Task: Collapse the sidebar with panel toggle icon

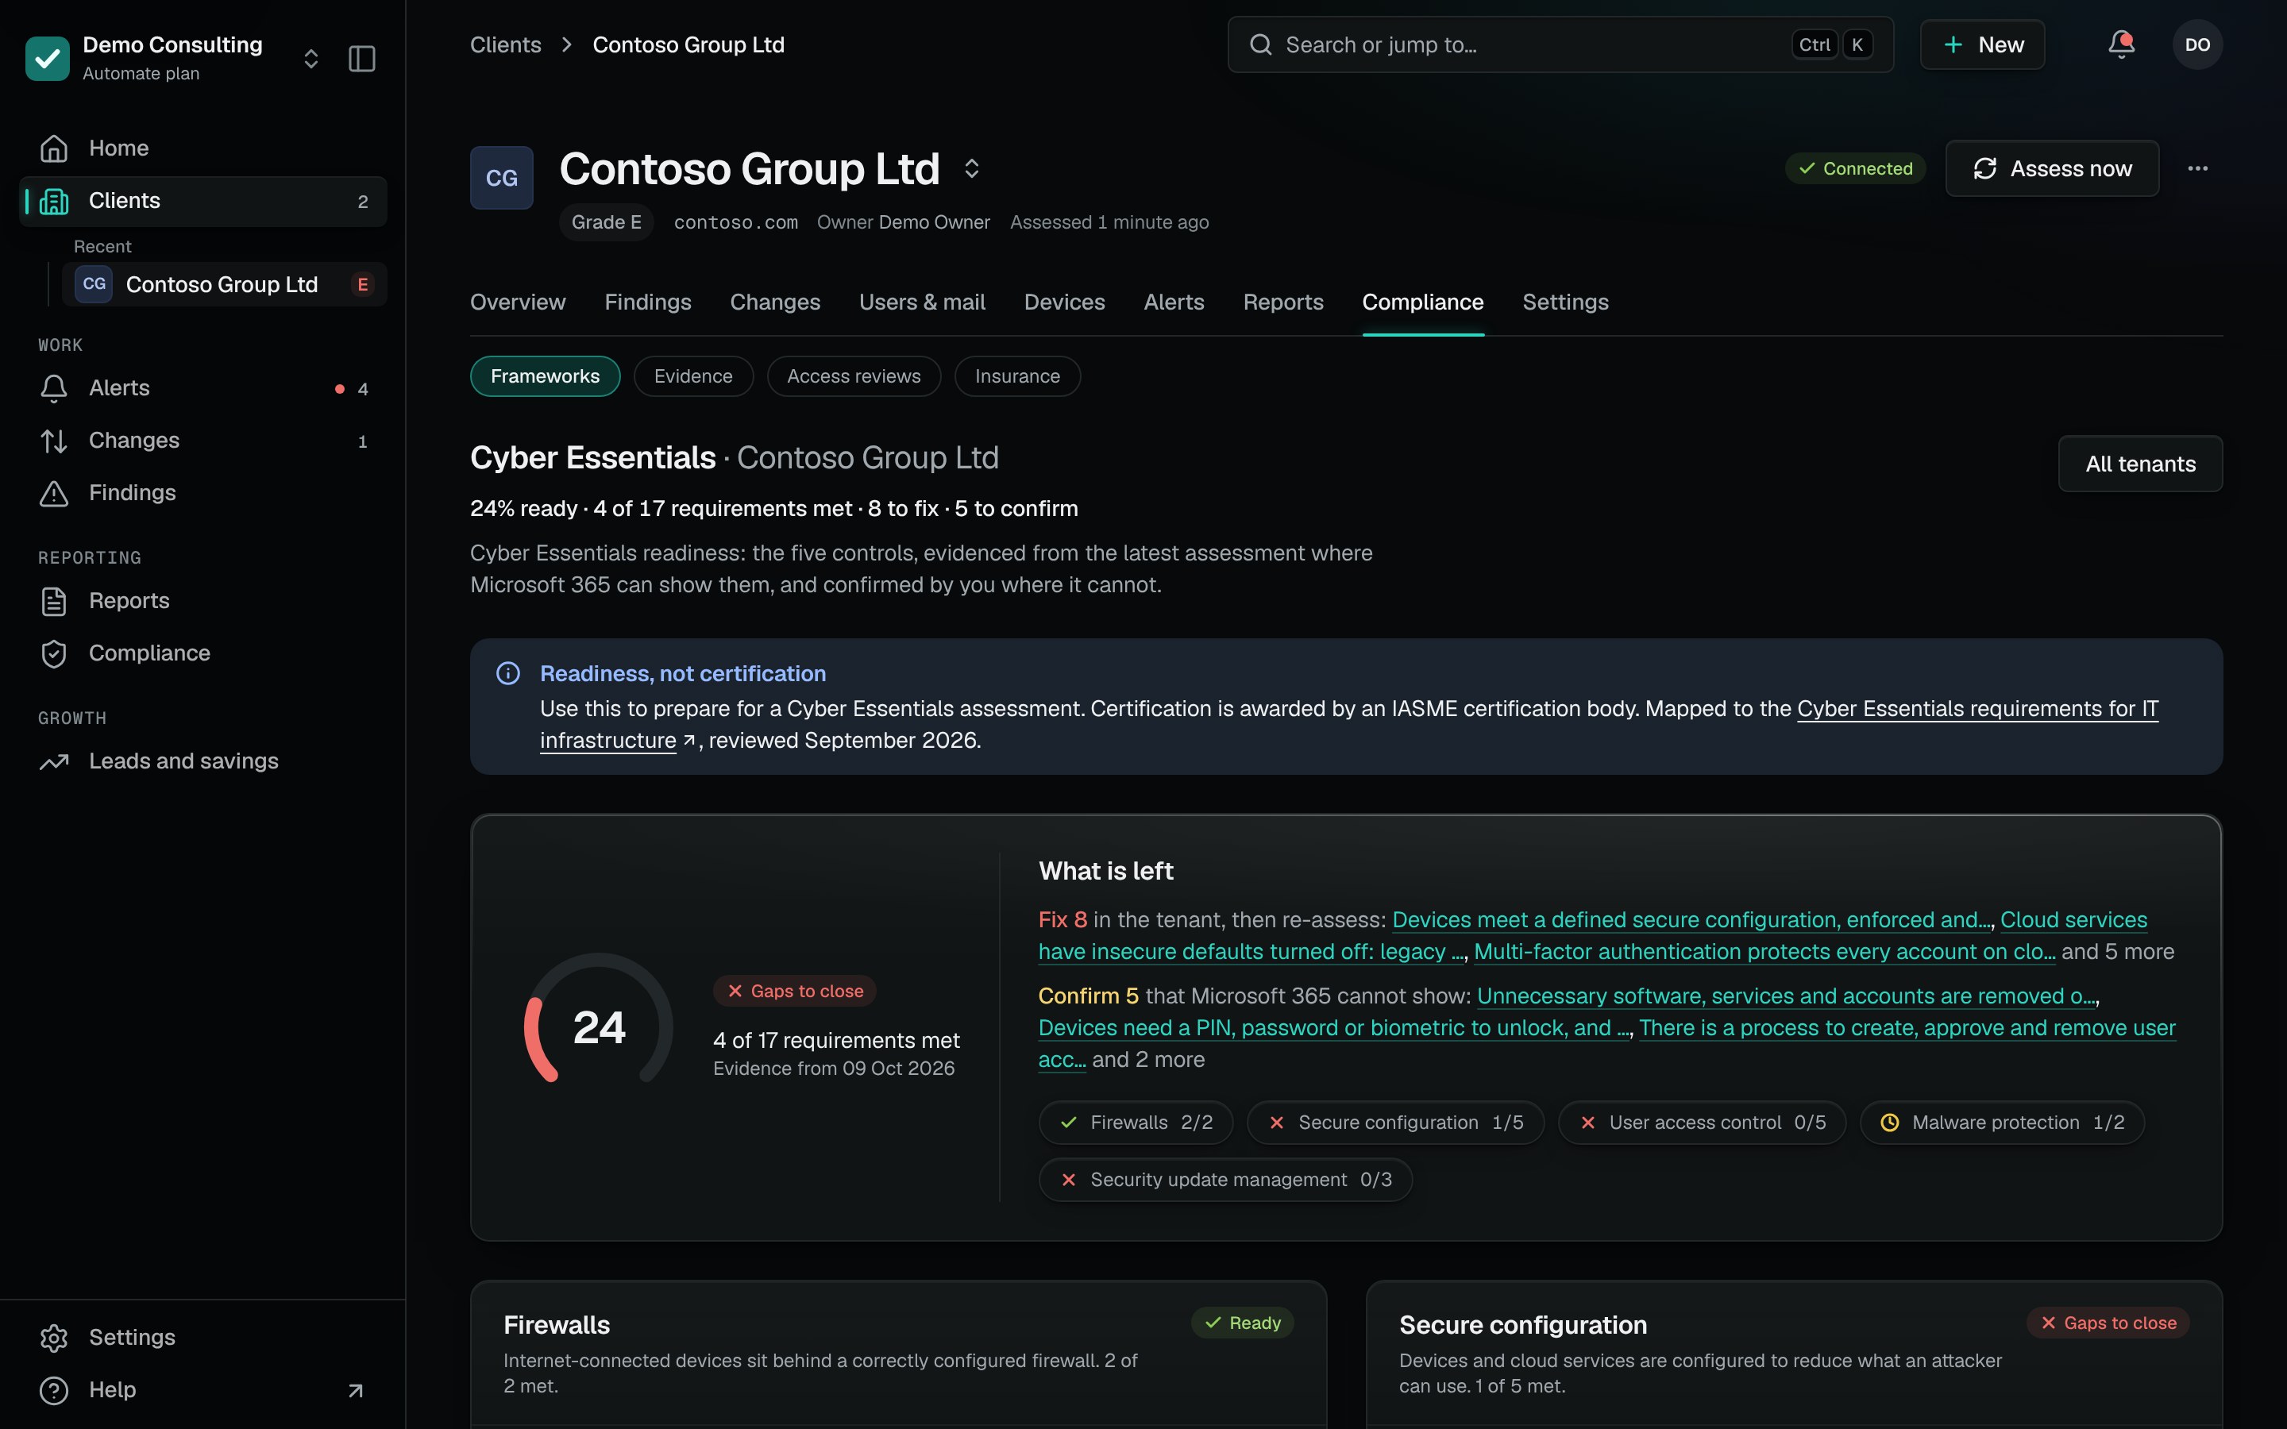Action: [362, 59]
